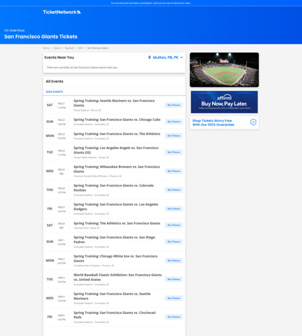Click the Events Near You heading

click(x=59, y=57)
